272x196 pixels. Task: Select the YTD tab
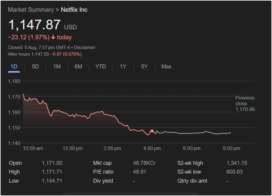(101, 67)
